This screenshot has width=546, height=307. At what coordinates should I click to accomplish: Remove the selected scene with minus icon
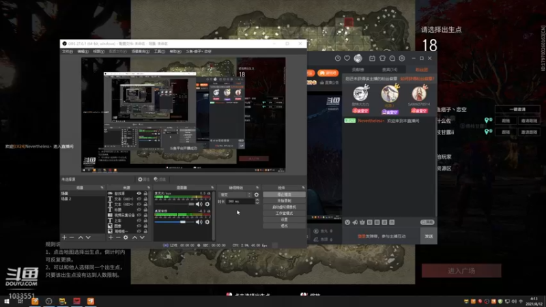click(72, 237)
